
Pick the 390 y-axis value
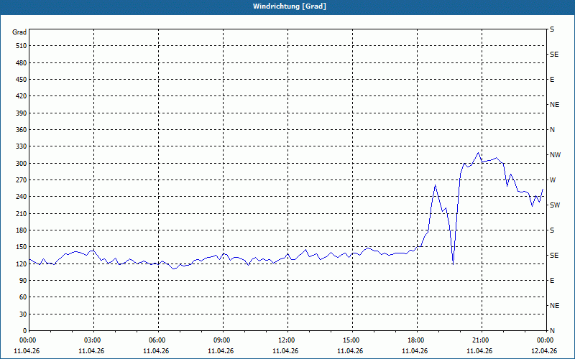[x=22, y=113]
